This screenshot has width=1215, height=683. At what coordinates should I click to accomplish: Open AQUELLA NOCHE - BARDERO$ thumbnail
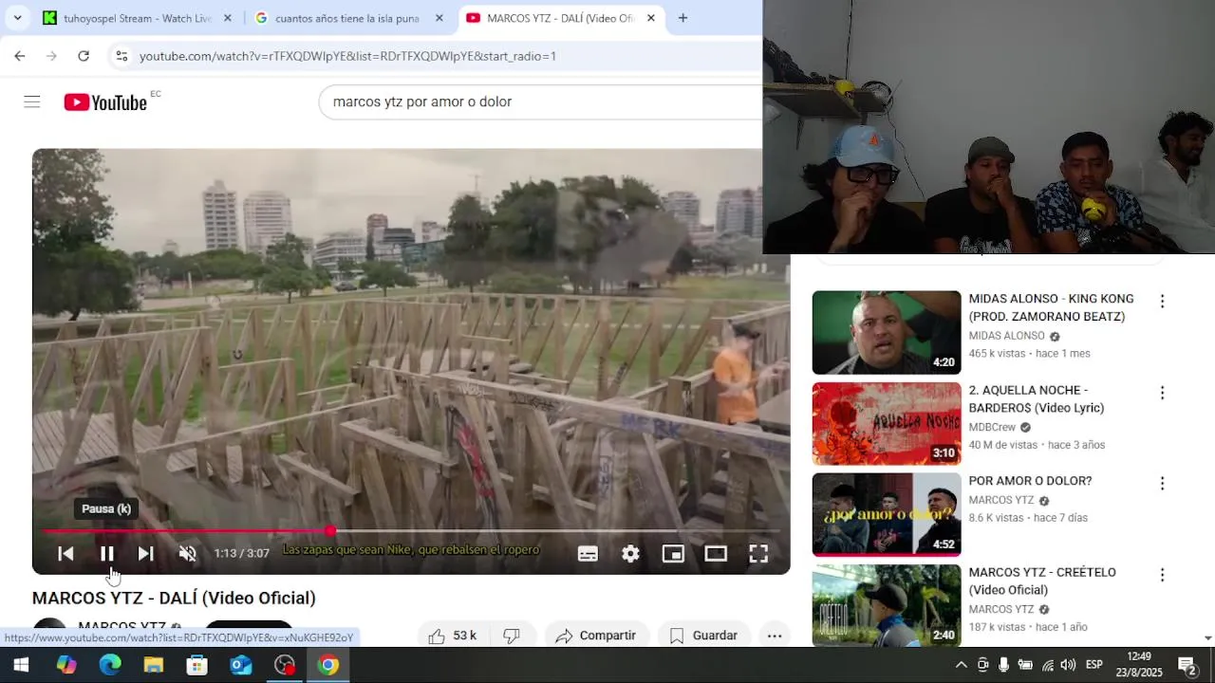coord(887,423)
